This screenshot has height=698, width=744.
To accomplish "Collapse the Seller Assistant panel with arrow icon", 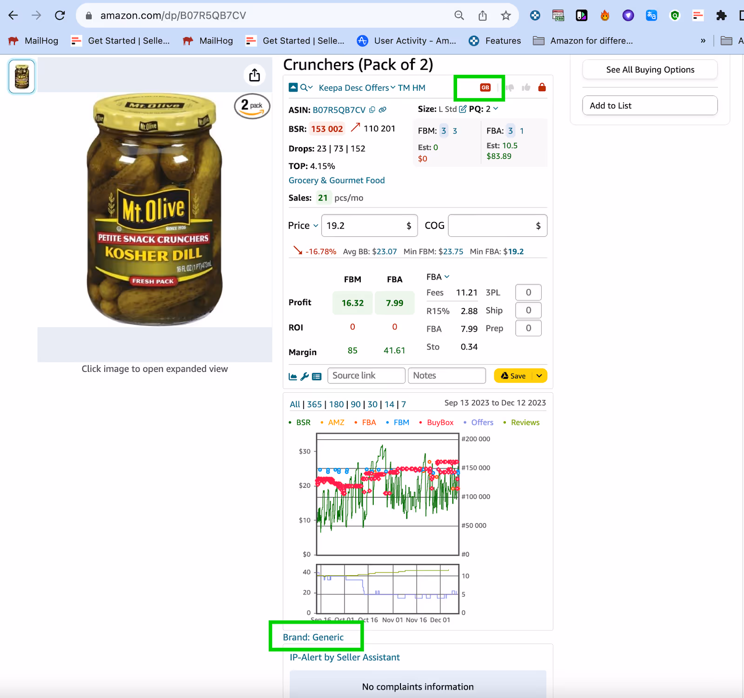I will pos(293,87).
